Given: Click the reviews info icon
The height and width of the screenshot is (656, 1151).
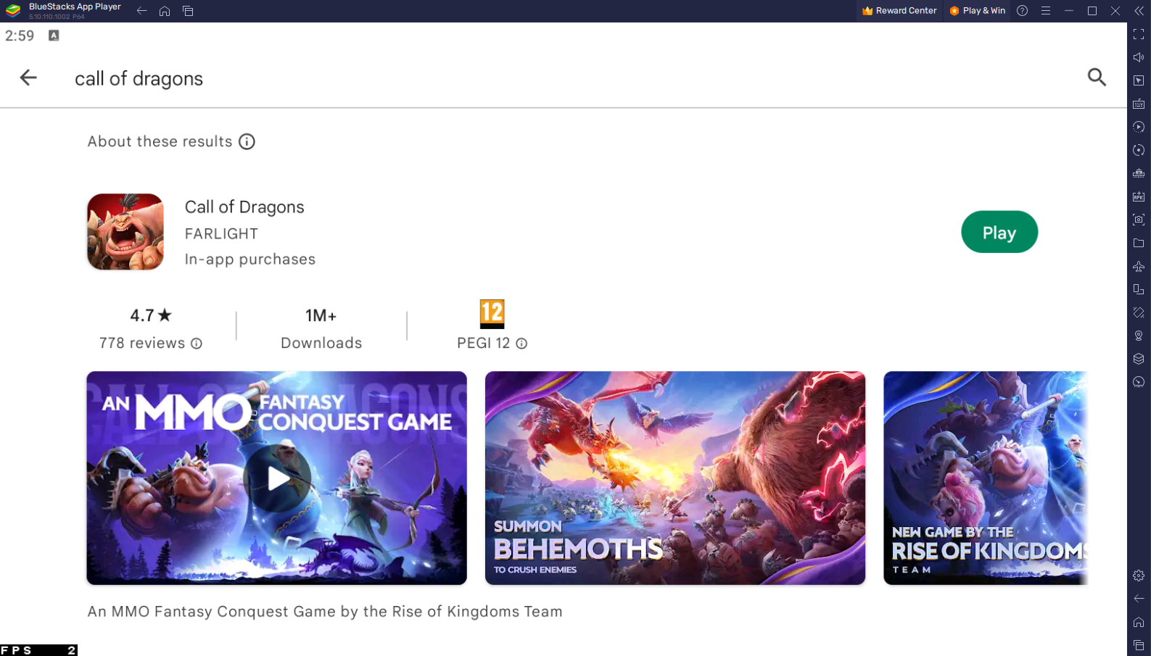Looking at the screenshot, I should (197, 344).
